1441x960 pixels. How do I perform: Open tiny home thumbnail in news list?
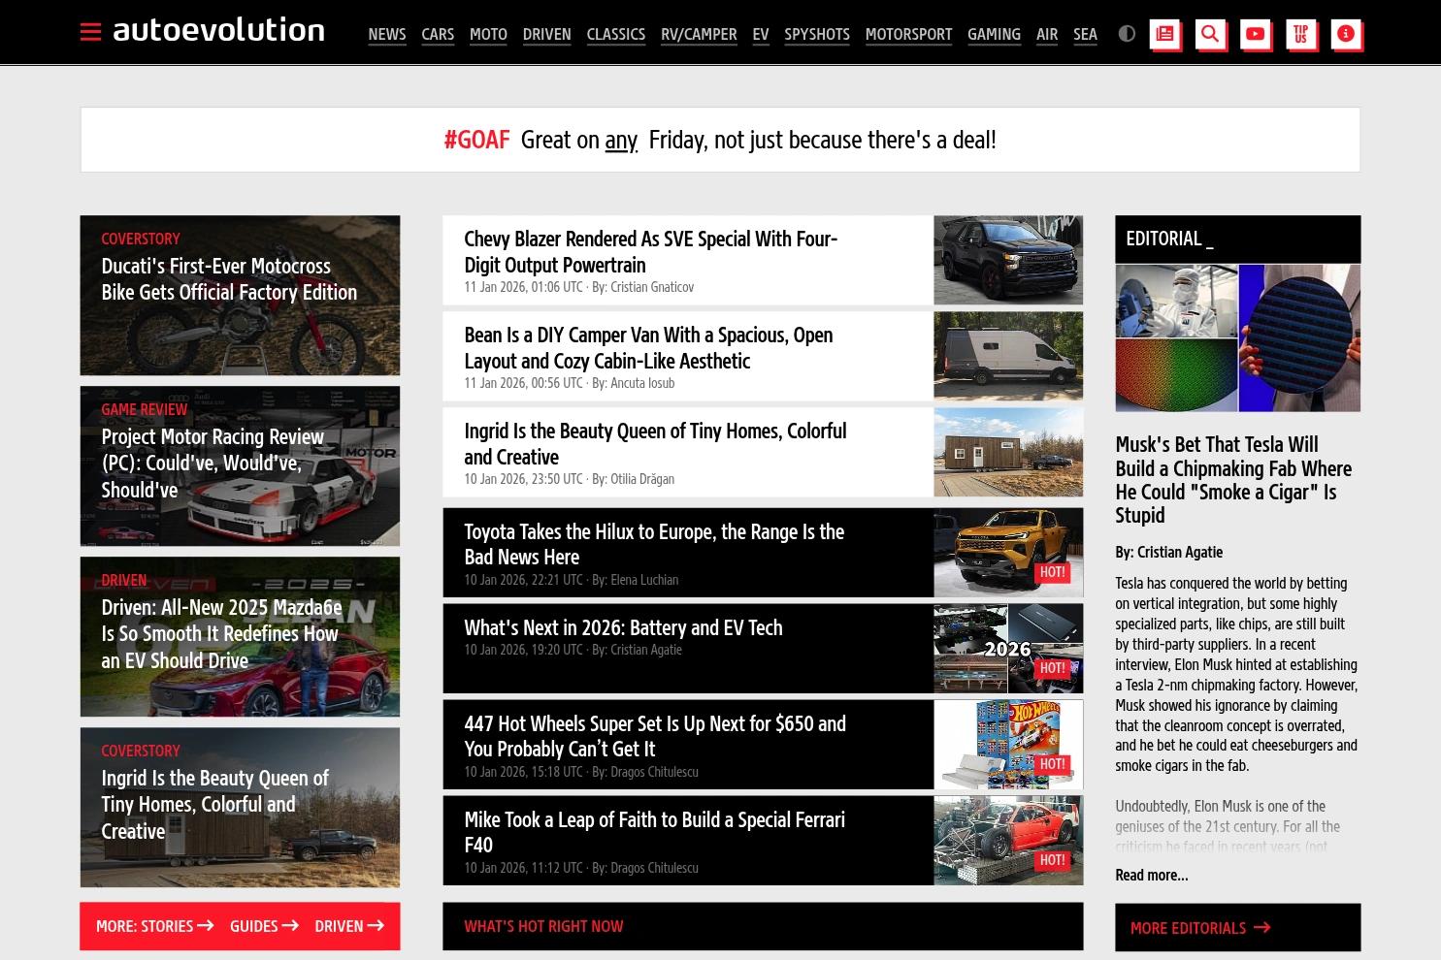[x=1008, y=452]
